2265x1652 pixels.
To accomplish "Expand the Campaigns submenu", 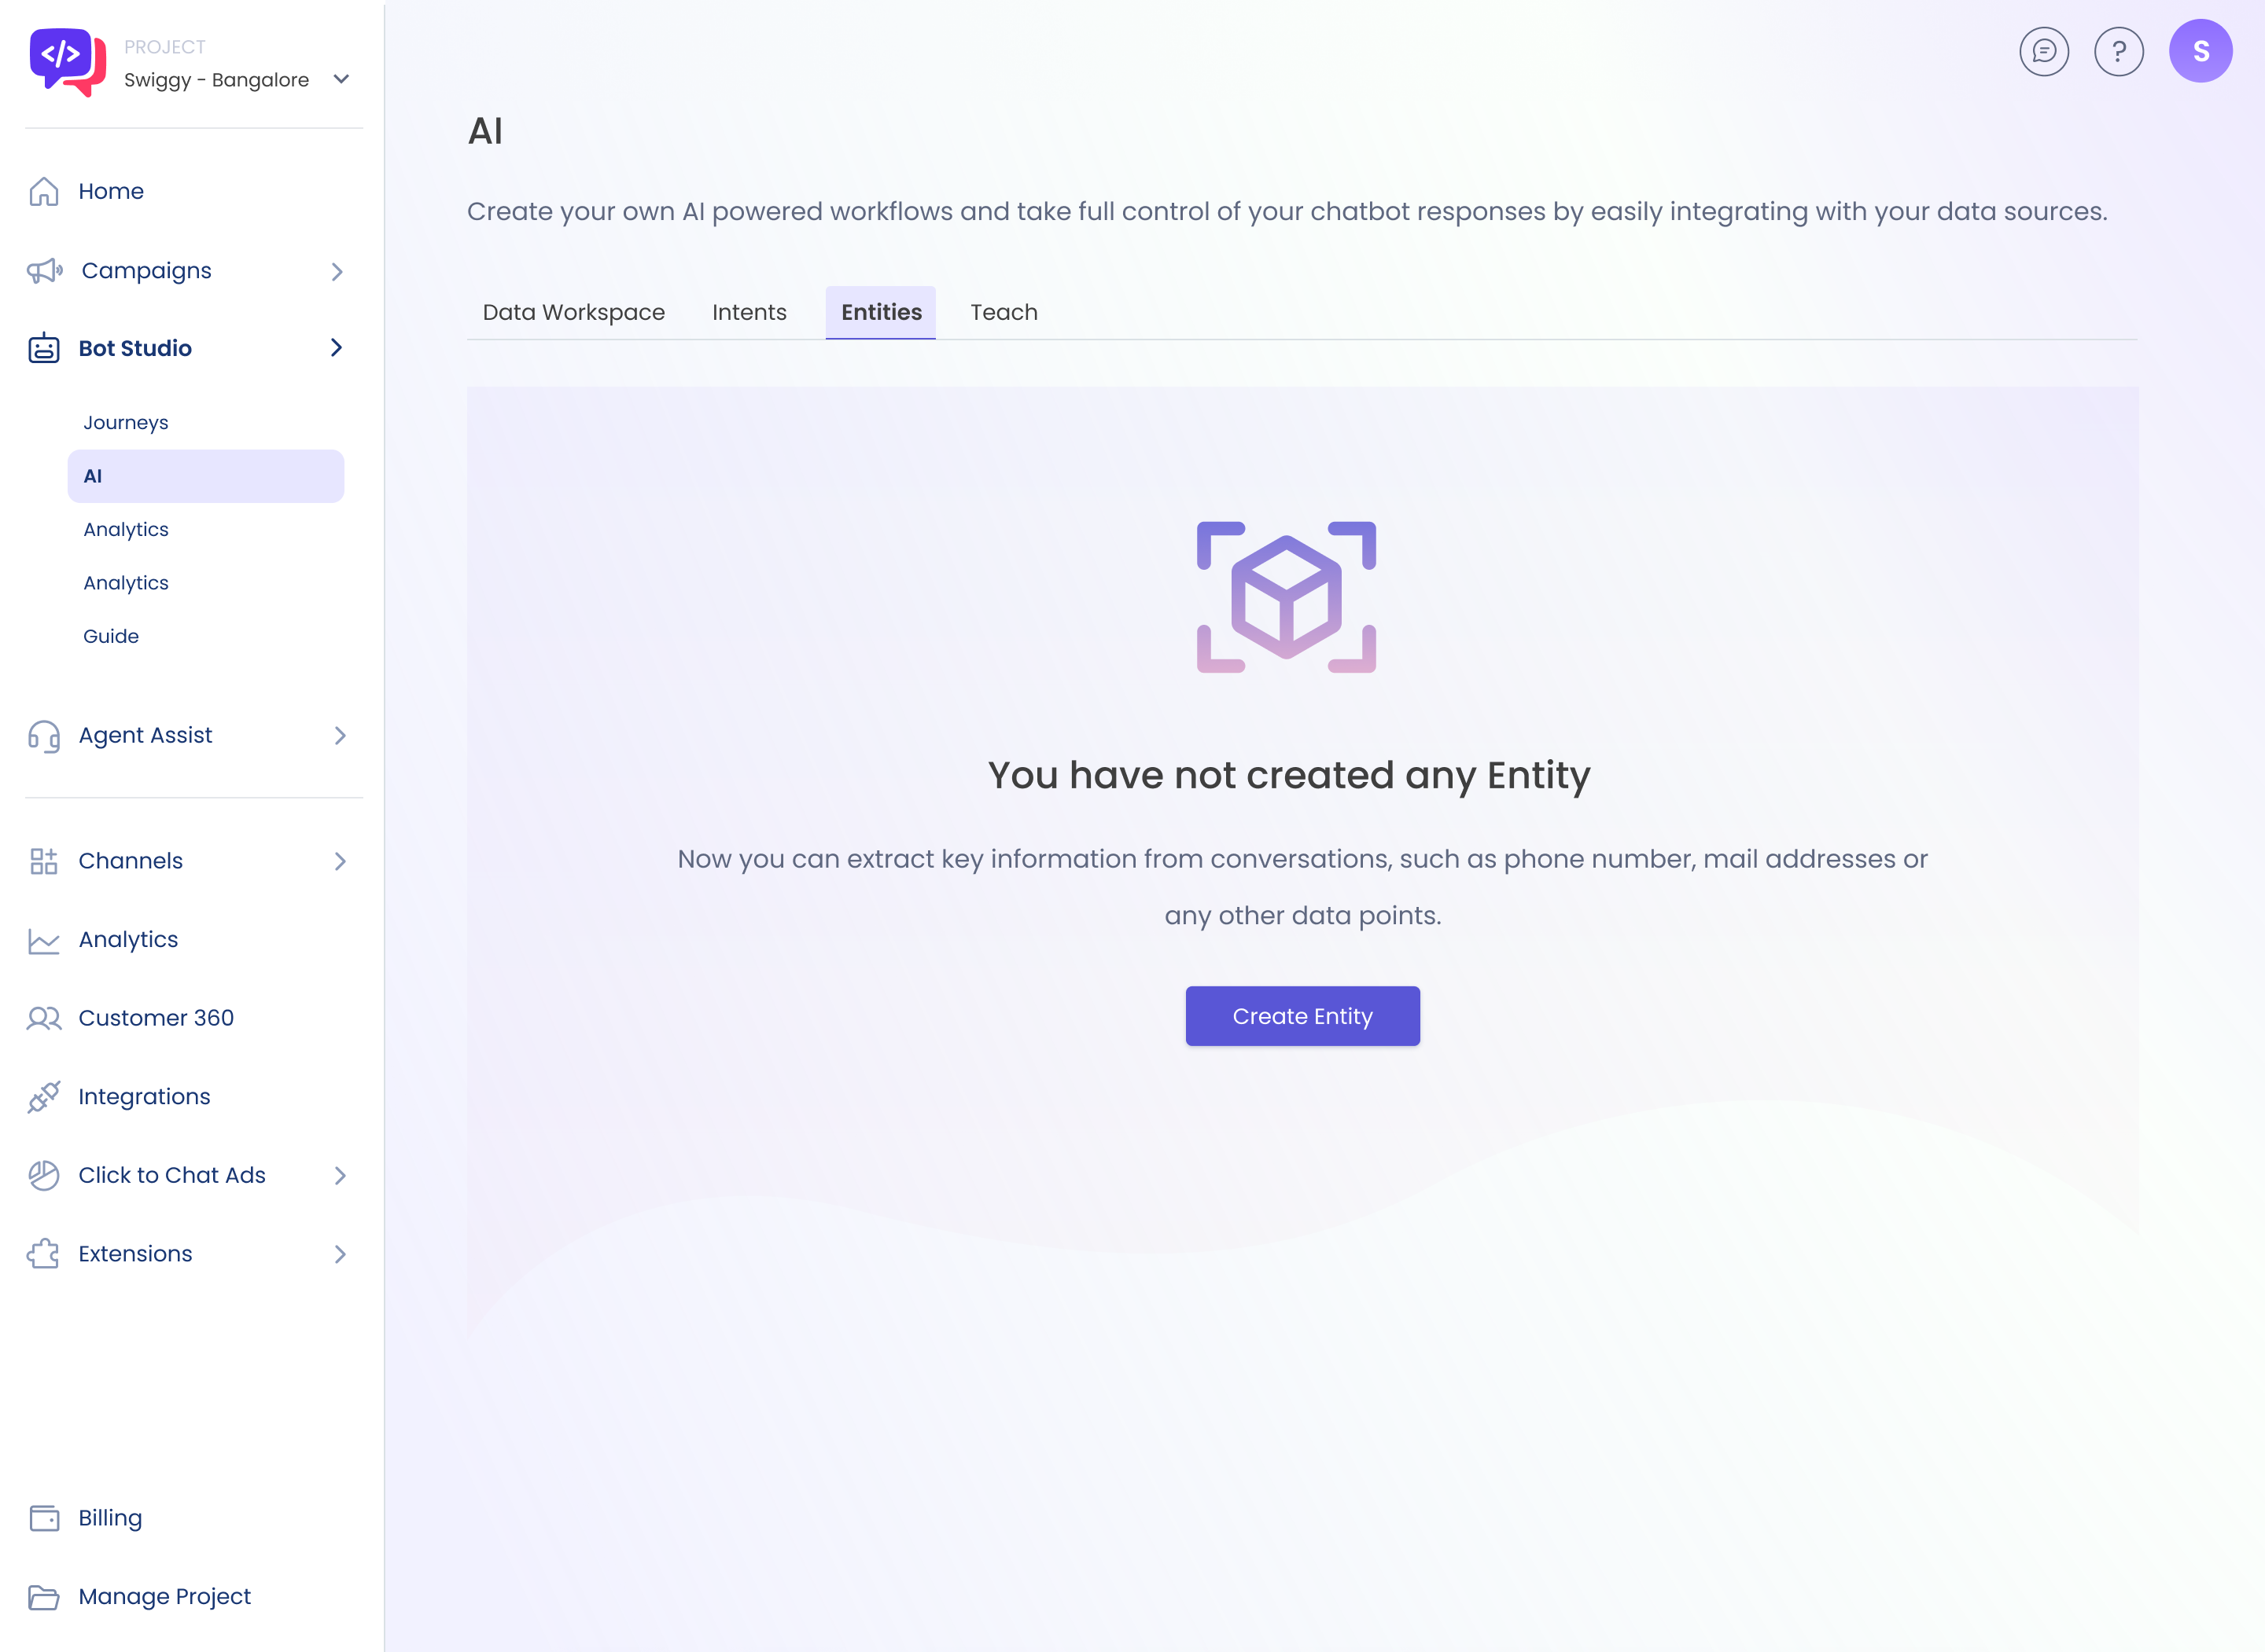I will (x=337, y=269).
